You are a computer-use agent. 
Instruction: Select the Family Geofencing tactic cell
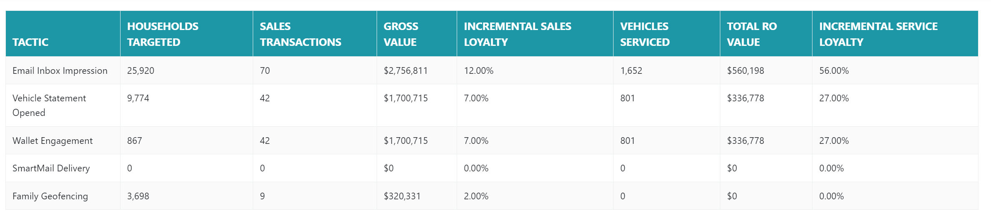[50, 196]
